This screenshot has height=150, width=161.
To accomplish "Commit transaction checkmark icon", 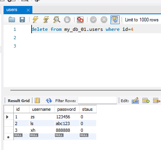I will (93, 20).
